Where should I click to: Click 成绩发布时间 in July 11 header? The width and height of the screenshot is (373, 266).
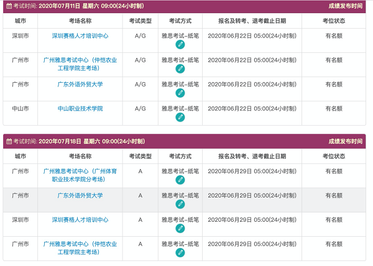346,6
